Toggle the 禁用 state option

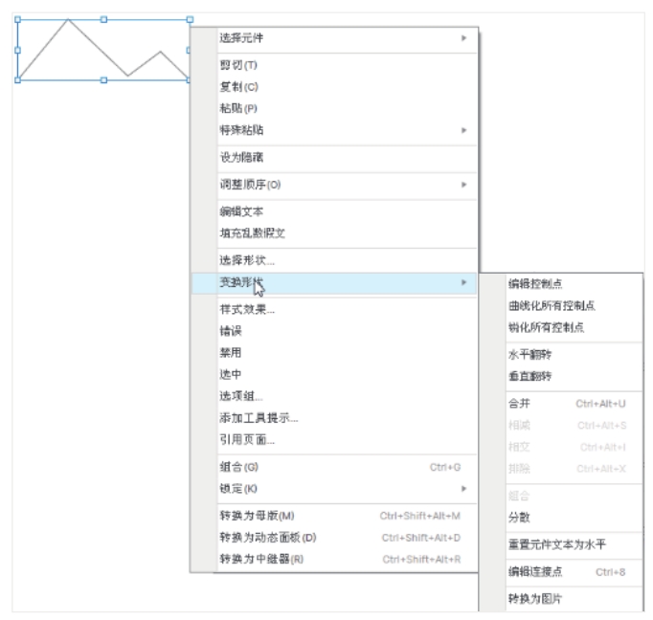coord(231,352)
